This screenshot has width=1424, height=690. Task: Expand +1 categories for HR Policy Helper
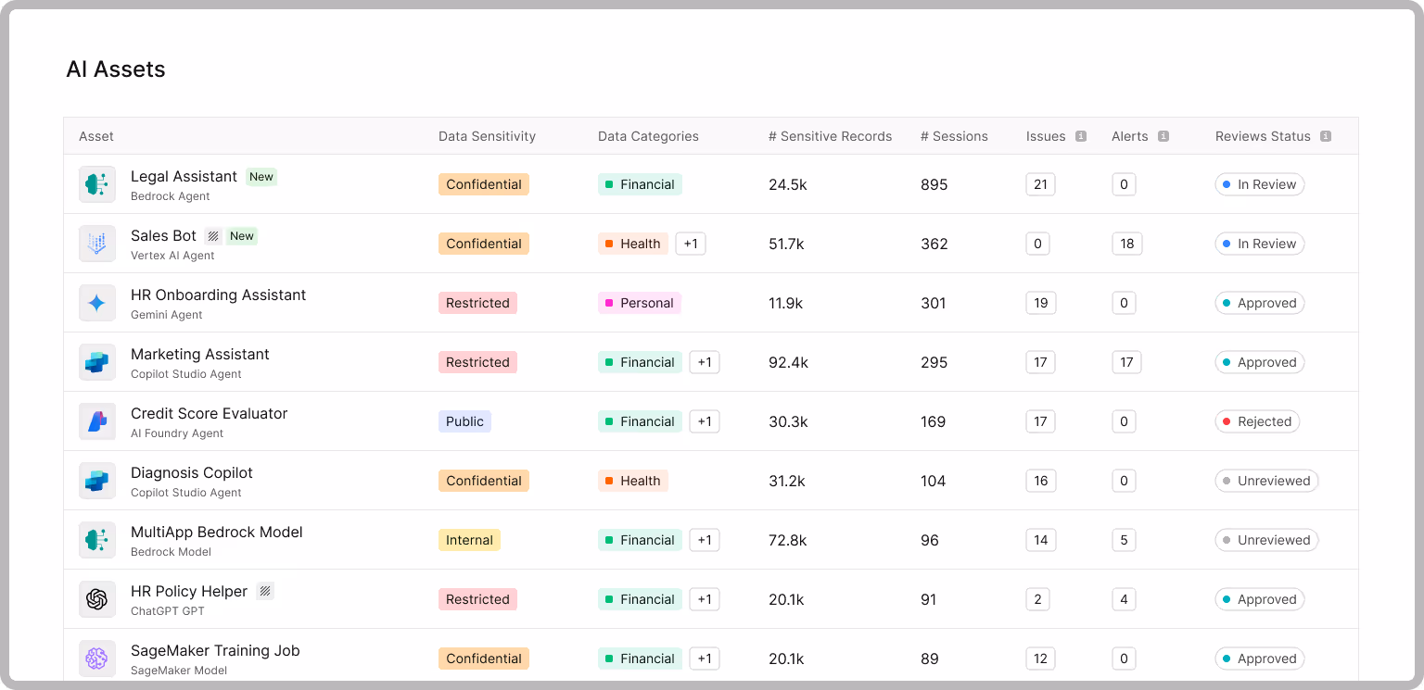coord(705,599)
